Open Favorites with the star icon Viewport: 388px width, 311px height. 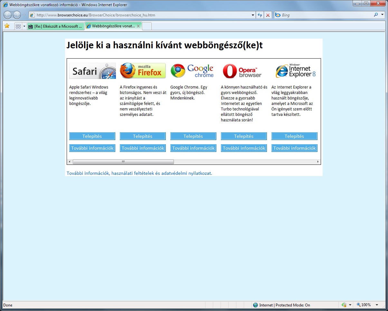(x=7, y=26)
